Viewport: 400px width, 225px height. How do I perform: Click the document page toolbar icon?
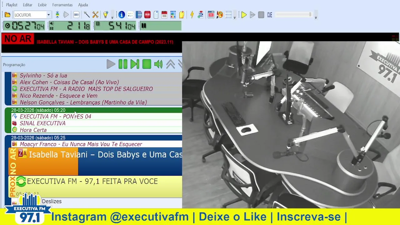[156, 15]
